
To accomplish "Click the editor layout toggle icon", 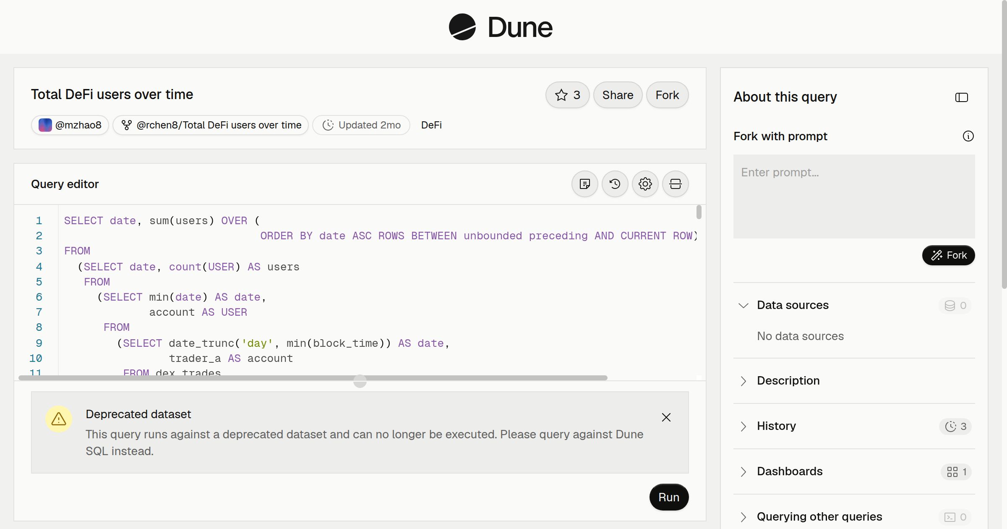I will 676,184.
